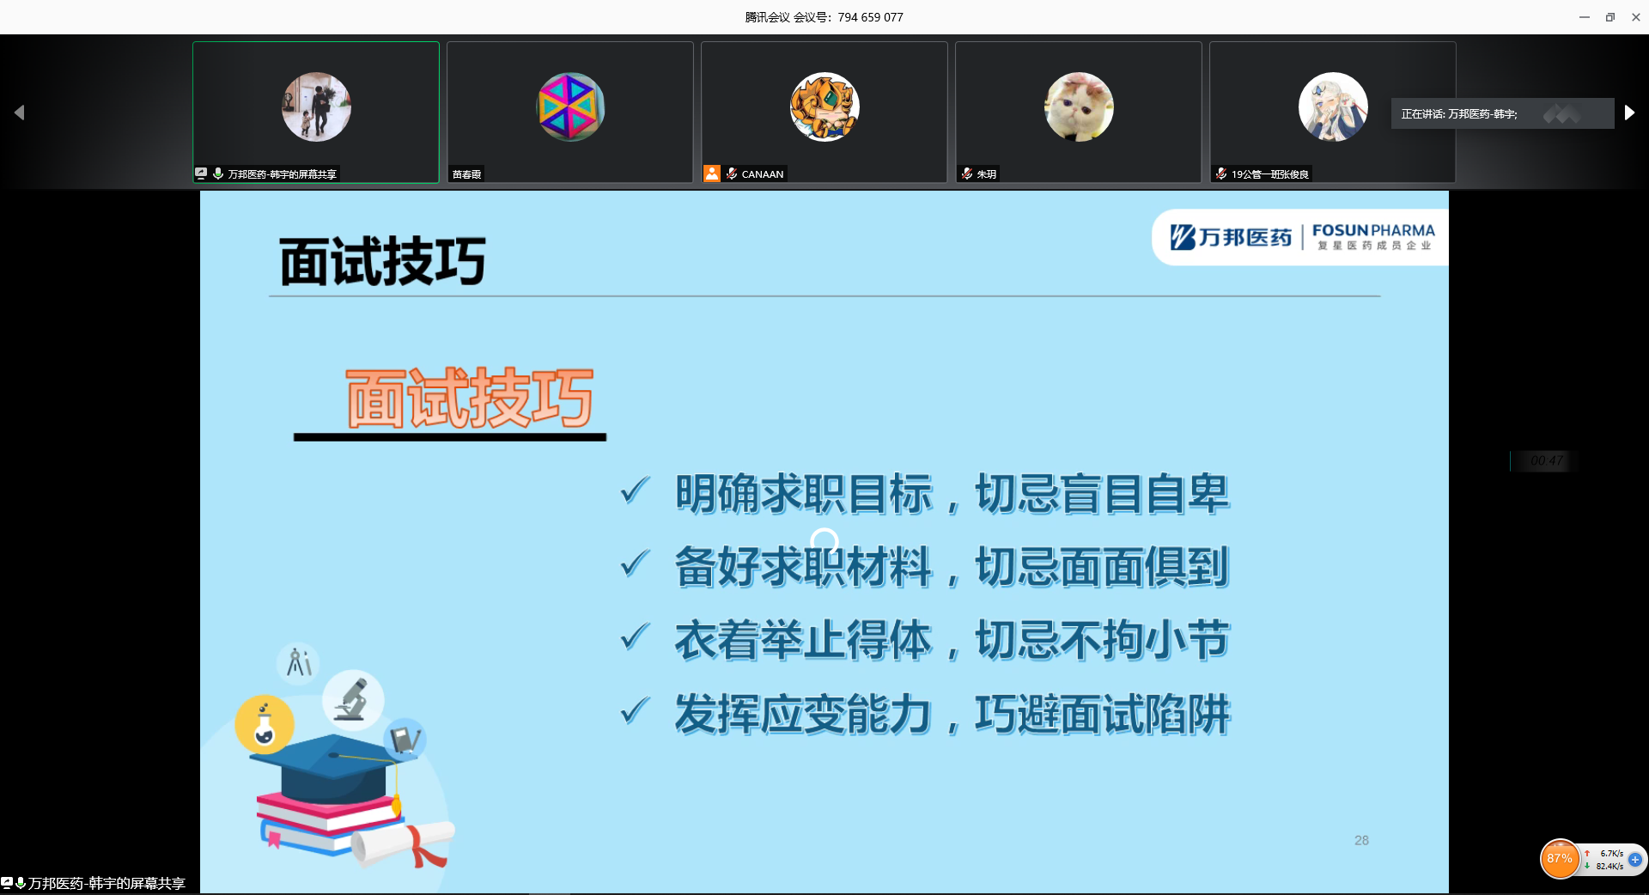Click microscope icon on slide illustration
Viewport: 1649px width, 895px height.
352,700
